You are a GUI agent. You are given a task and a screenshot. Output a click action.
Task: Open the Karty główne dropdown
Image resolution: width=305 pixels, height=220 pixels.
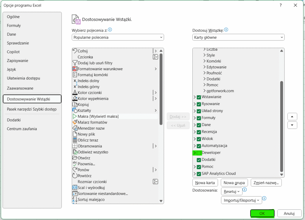(239, 37)
